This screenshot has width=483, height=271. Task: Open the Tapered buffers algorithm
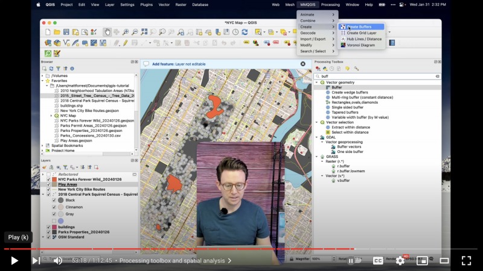pyautogui.click(x=345, y=112)
